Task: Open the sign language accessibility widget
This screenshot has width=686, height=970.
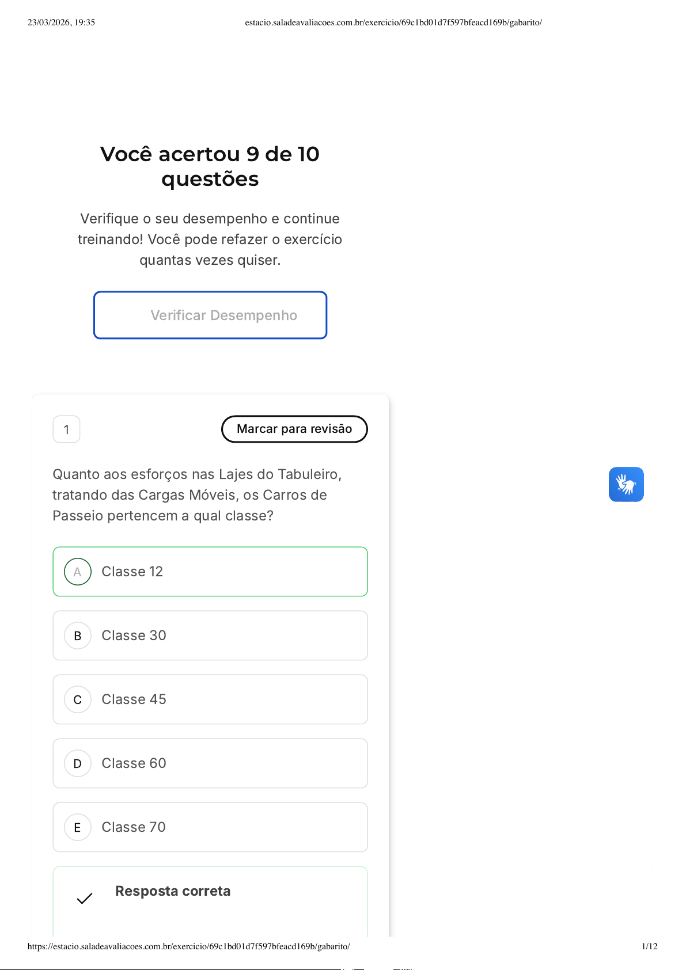Action: (626, 484)
